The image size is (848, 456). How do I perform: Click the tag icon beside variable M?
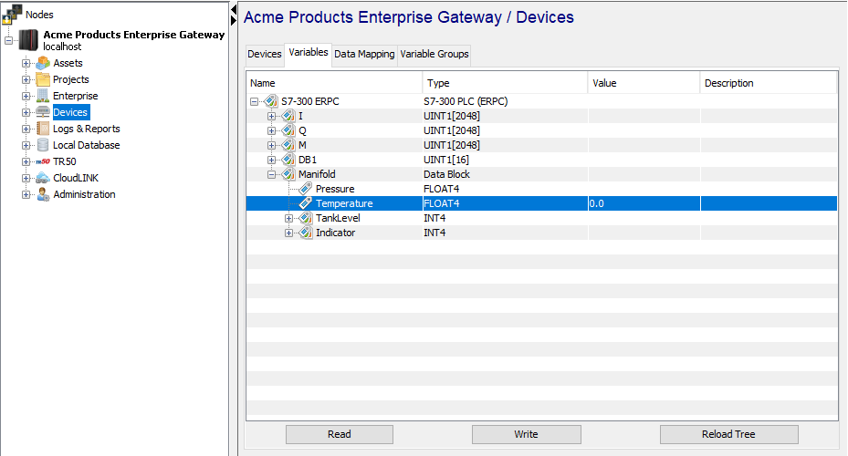288,145
